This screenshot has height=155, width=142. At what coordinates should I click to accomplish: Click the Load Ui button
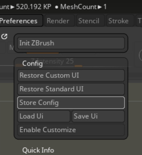(44, 116)
